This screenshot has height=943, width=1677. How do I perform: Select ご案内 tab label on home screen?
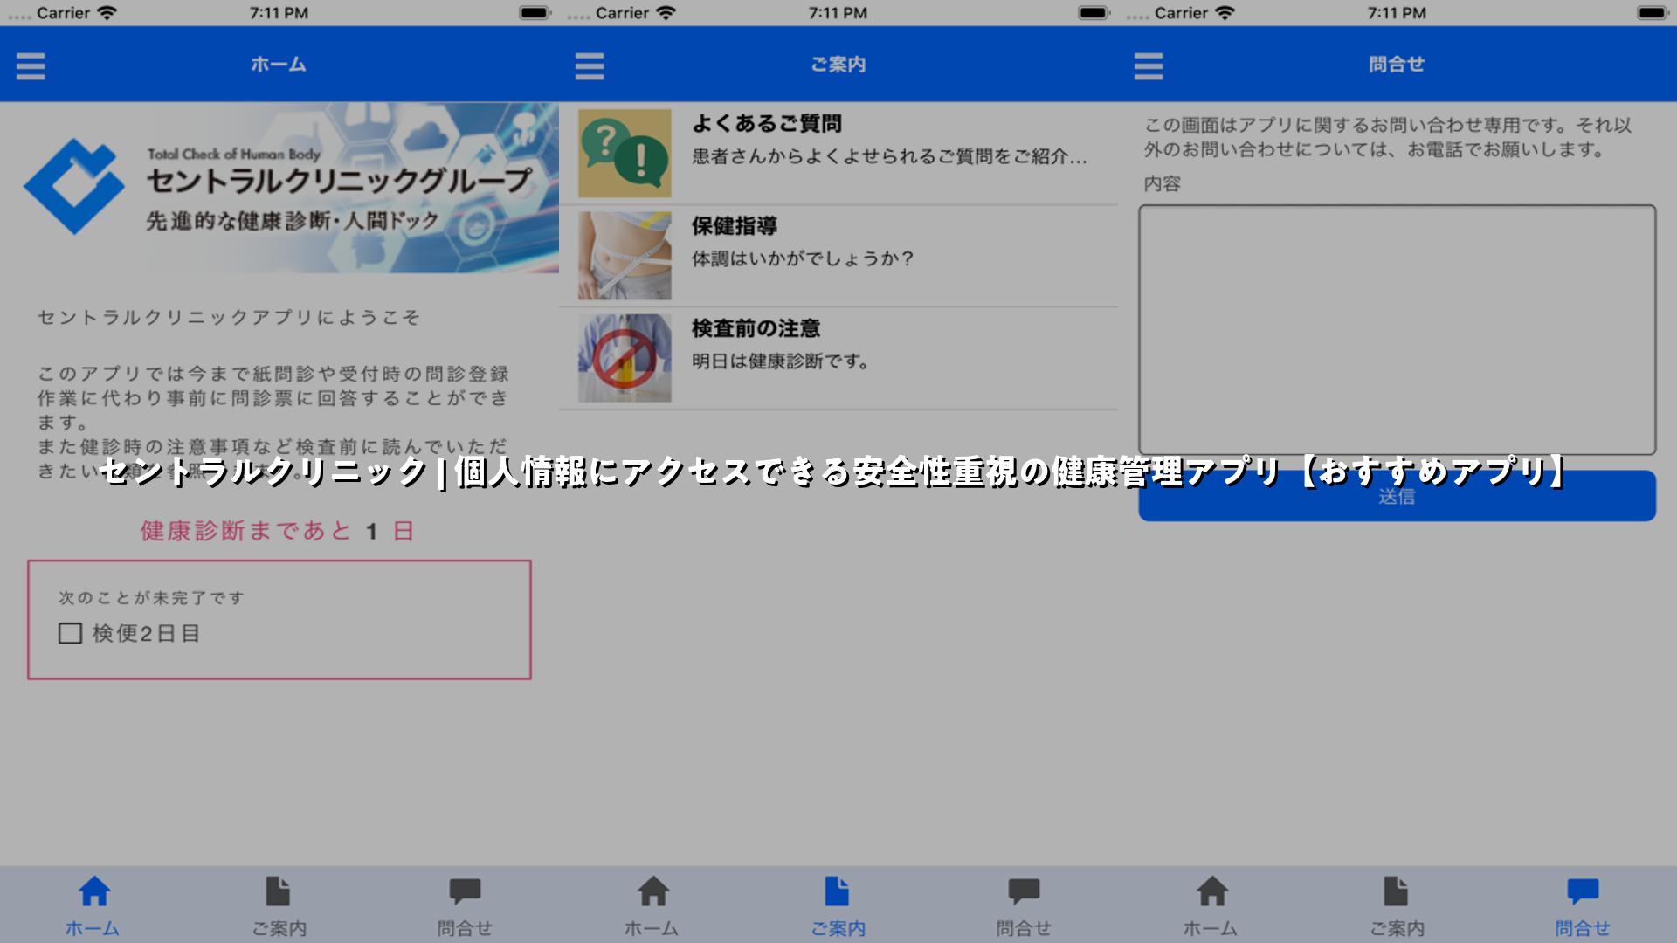279,928
